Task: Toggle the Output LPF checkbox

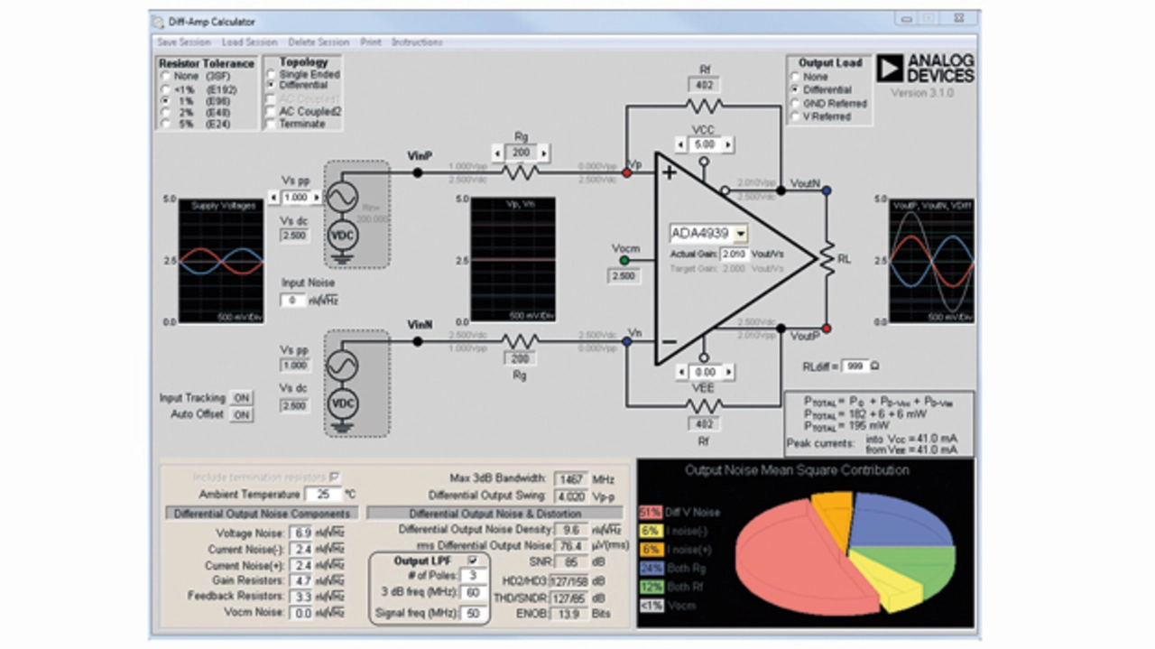Action: click(473, 561)
